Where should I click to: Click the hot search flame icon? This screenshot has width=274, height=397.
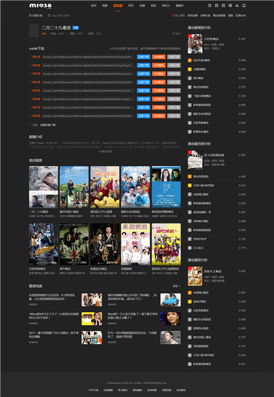(173, 15)
